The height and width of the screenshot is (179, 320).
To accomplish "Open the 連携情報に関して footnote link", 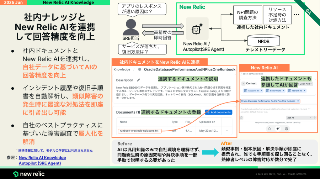I will [55, 151].
